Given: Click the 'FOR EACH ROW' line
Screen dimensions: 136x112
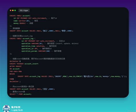Looking at the screenshot, I should pyautogui.click(x=15, y=71).
